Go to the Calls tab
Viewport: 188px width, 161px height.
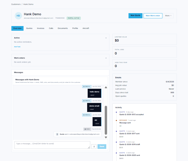point(51,28)
